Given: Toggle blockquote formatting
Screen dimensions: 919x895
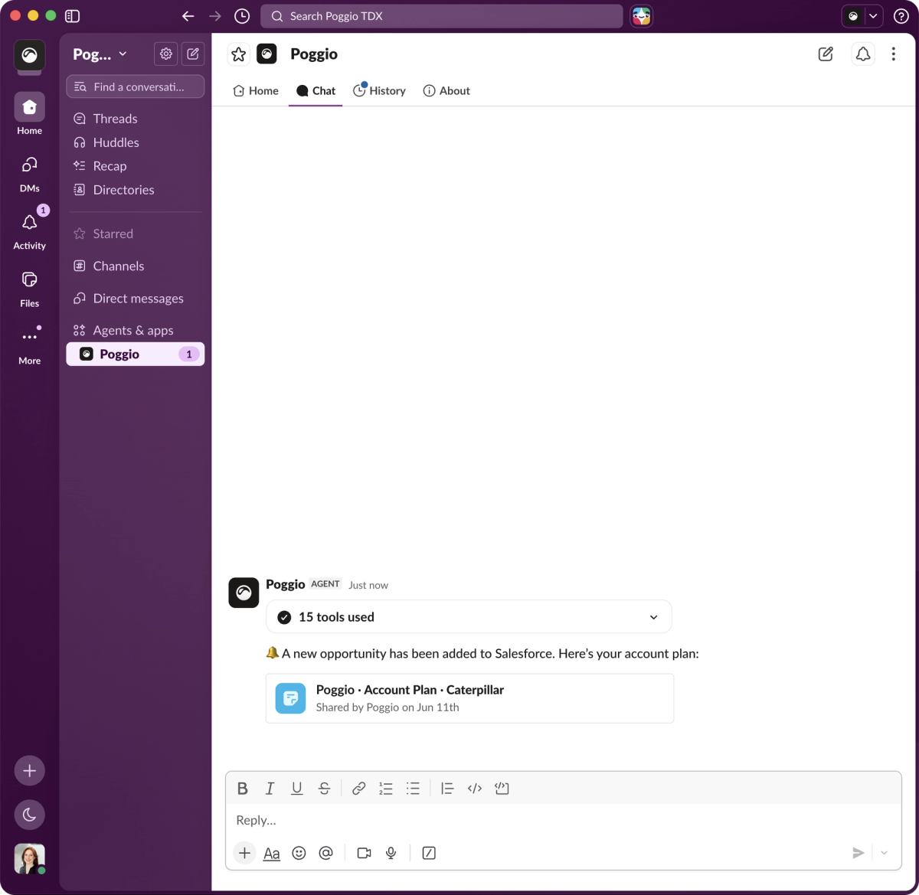Looking at the screenshot, I should pos(447,789).
